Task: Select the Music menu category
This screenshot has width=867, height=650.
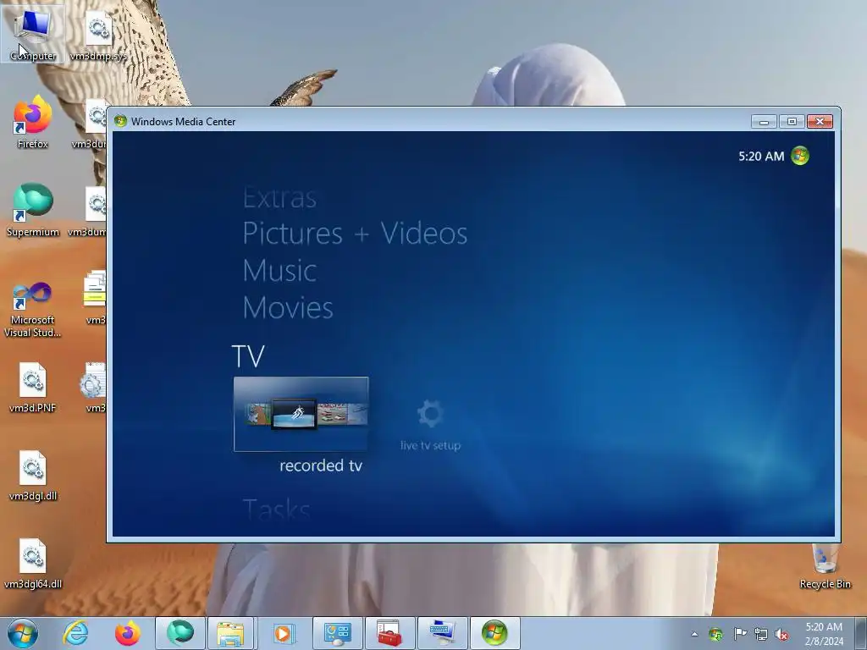Action: (x=279, y=271)
